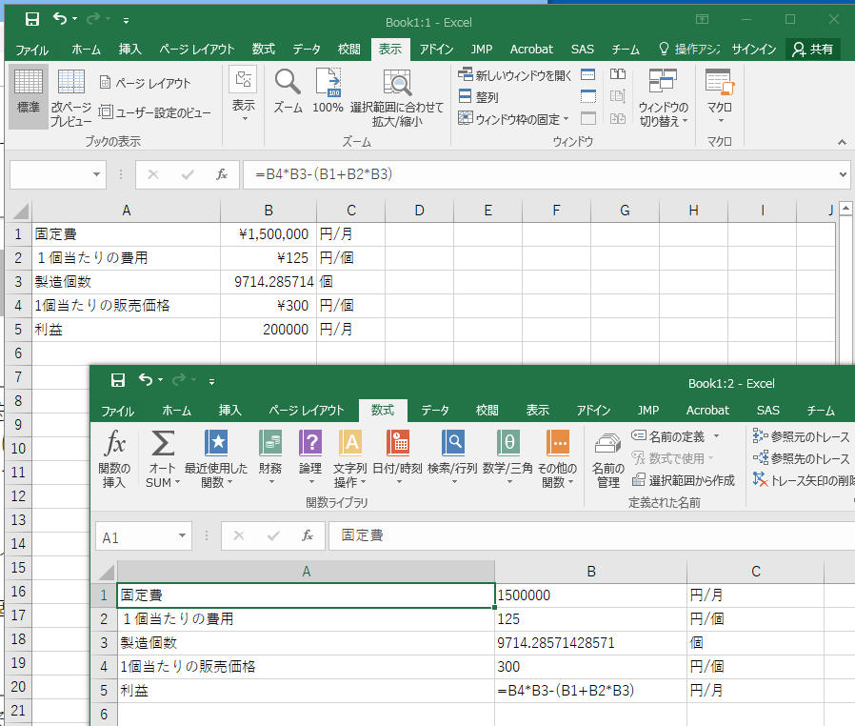Select the 標準 normal view button
Screen dimensions: 855x726
[x=29, y=95]
